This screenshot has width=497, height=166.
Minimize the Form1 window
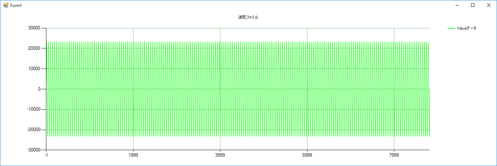point(457,5)
